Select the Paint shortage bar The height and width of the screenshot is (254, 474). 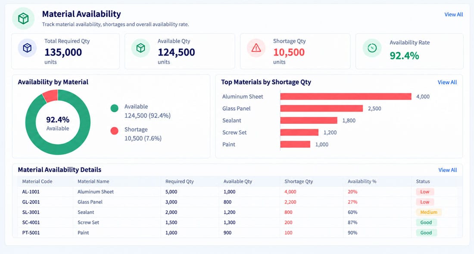pos(295,144)
